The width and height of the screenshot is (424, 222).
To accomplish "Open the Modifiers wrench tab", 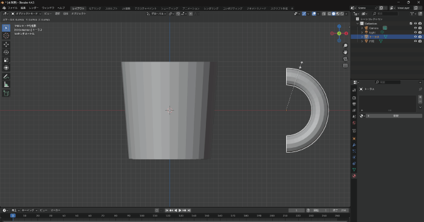I will coord(354,145).
